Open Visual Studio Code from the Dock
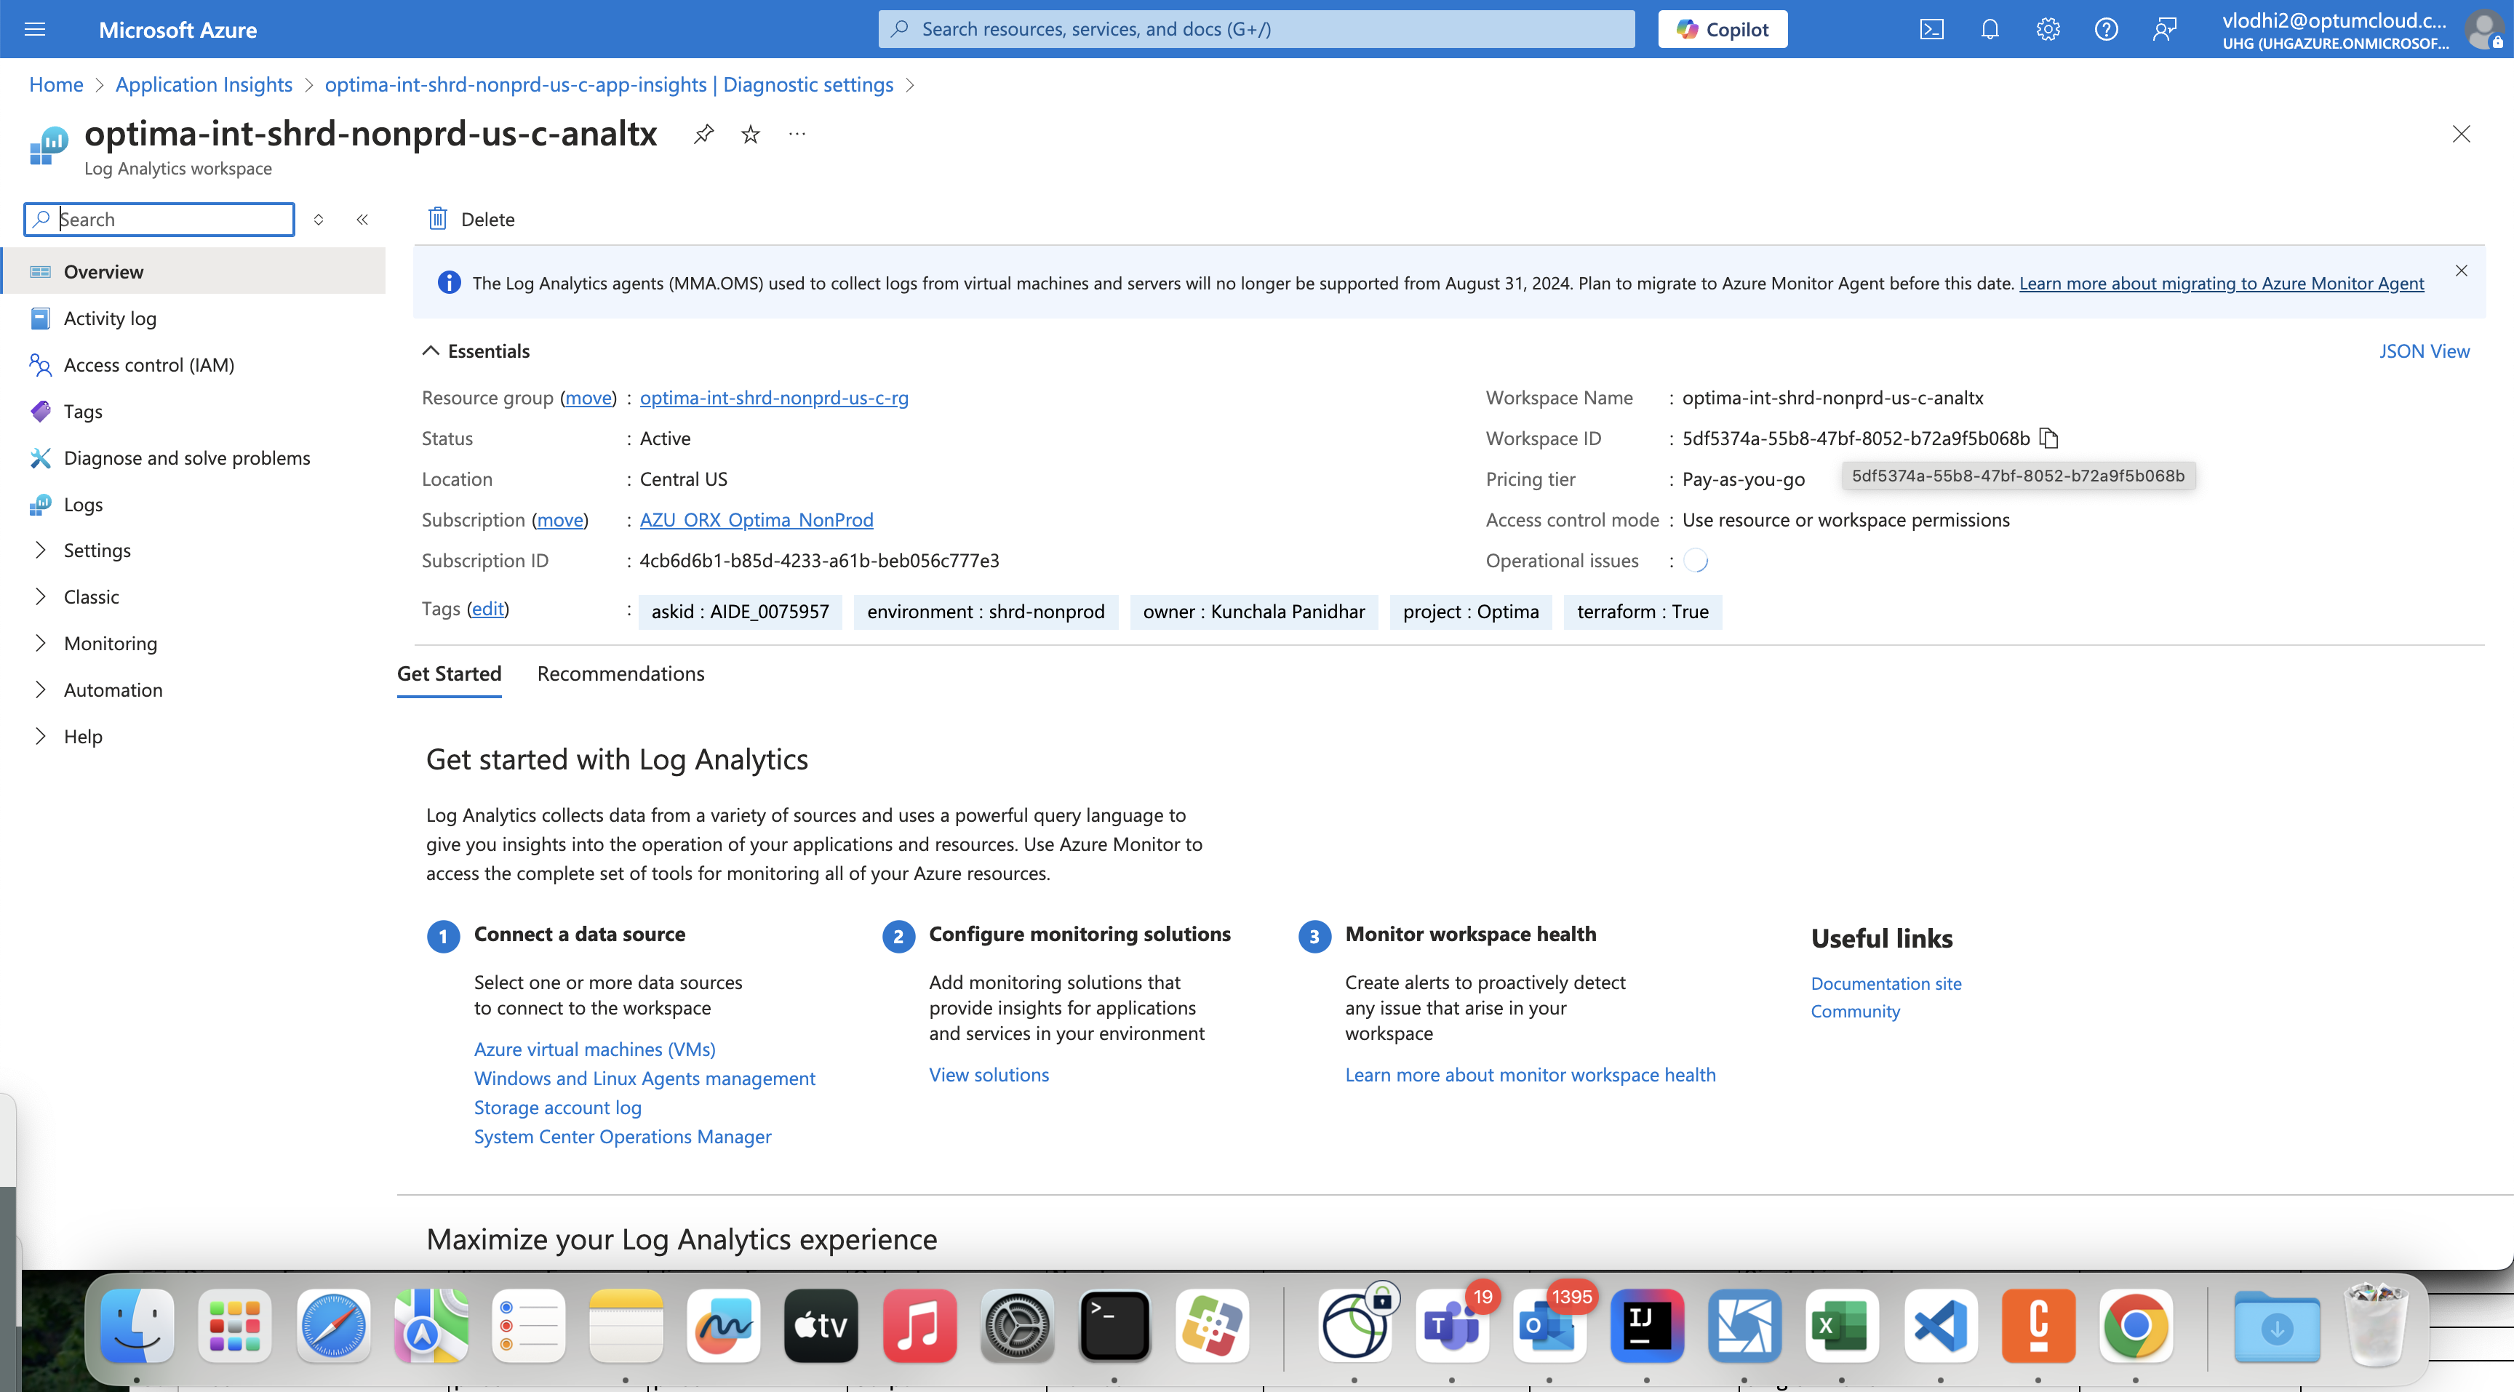This screenshot has height=1392, width=2514. pos(1940,1326)
